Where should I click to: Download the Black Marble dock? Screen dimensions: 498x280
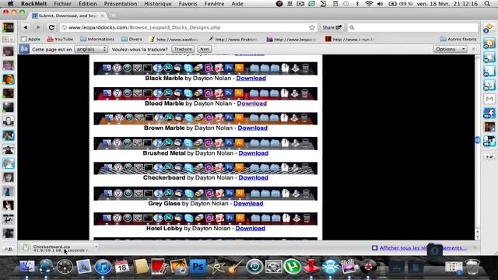tap(251, 78)
